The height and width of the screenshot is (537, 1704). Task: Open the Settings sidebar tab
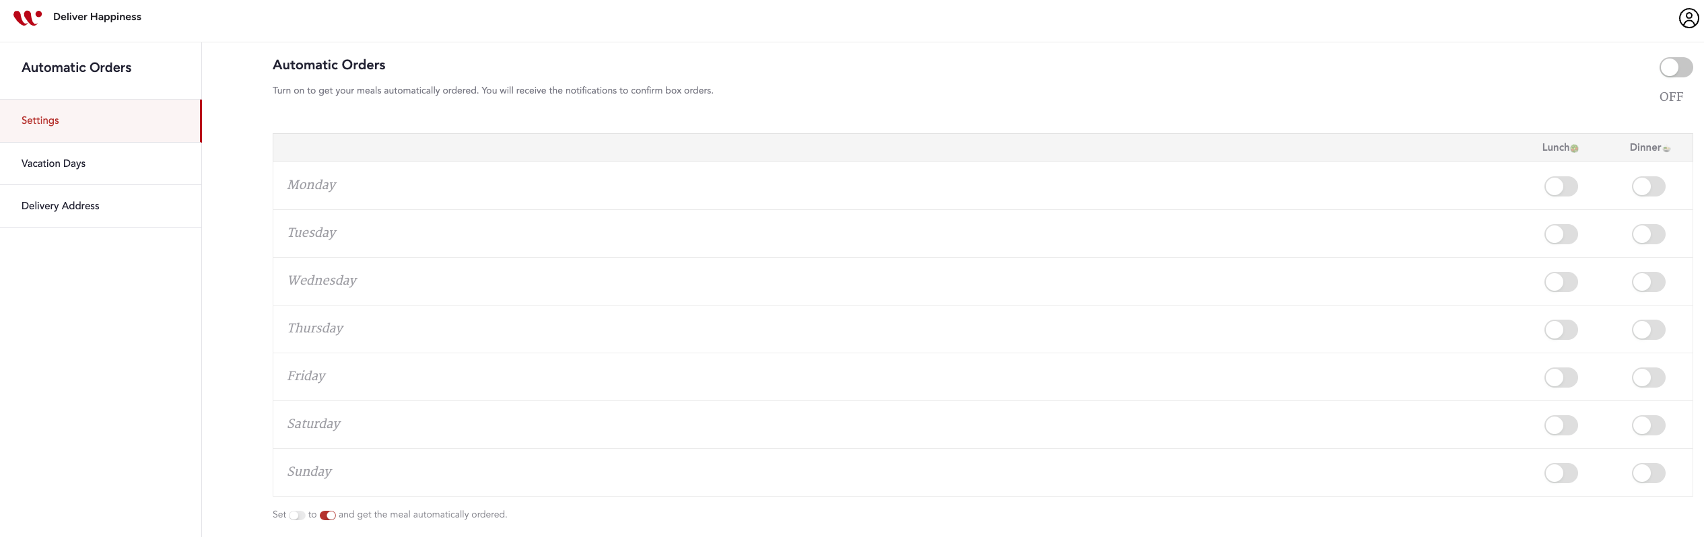click(40, 120)
